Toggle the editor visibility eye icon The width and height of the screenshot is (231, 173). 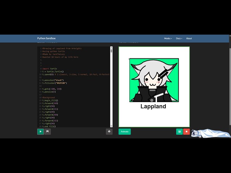pyautogui.click(x=109, y=132)
